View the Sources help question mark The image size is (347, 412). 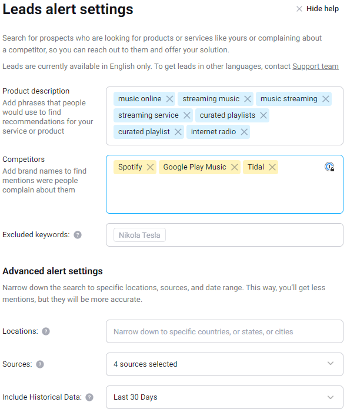pyautogui.click(x=40, y=364)
